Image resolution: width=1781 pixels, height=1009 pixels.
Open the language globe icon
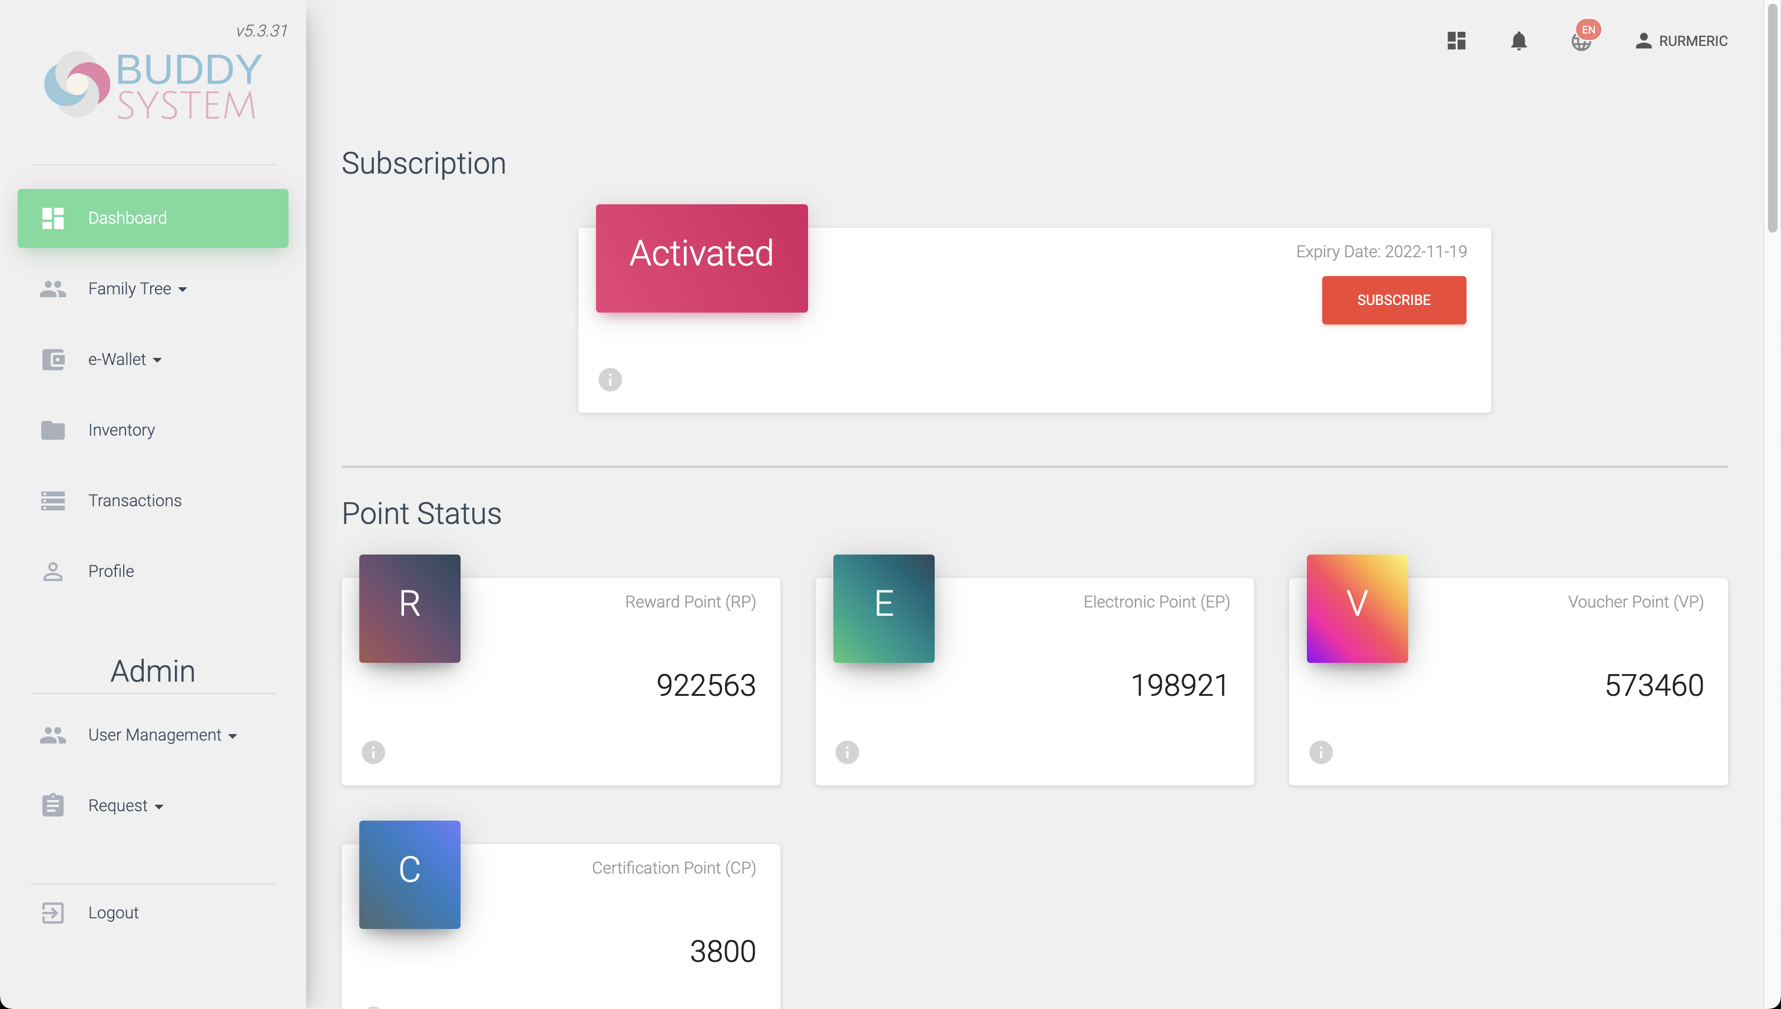(x=1581, y=41)
